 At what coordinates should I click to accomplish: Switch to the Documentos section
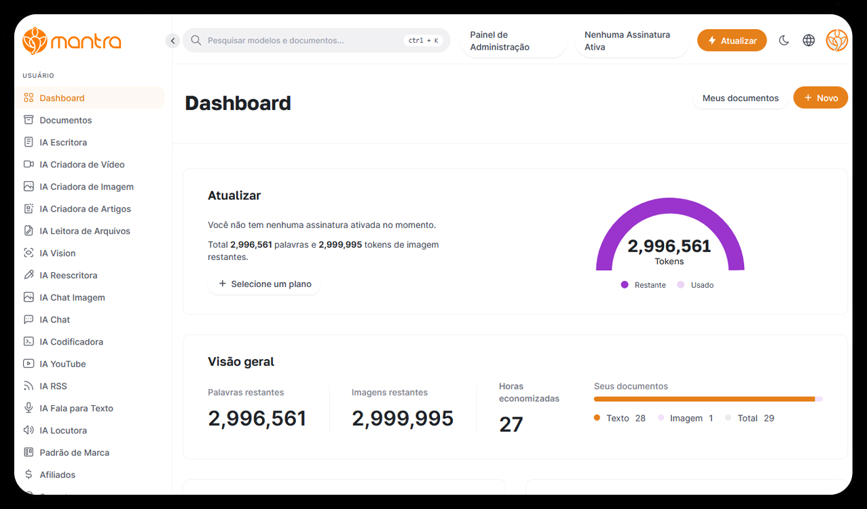point(64,120)
